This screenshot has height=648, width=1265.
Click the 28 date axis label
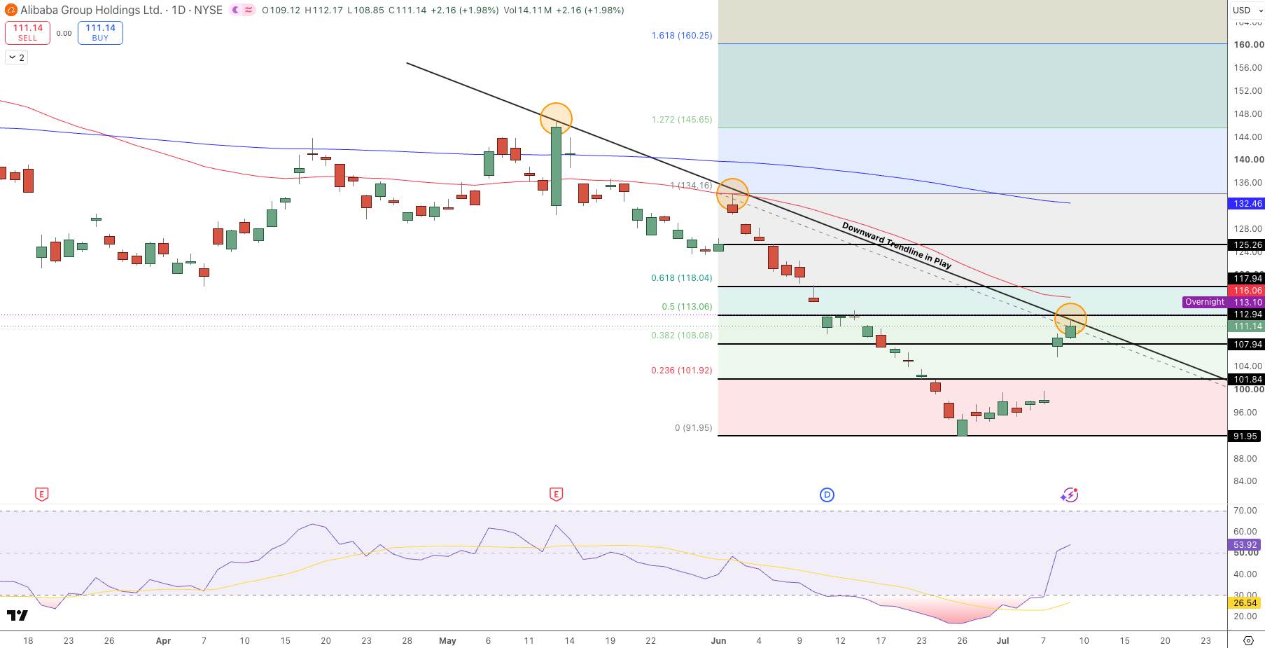click(407, 640)
